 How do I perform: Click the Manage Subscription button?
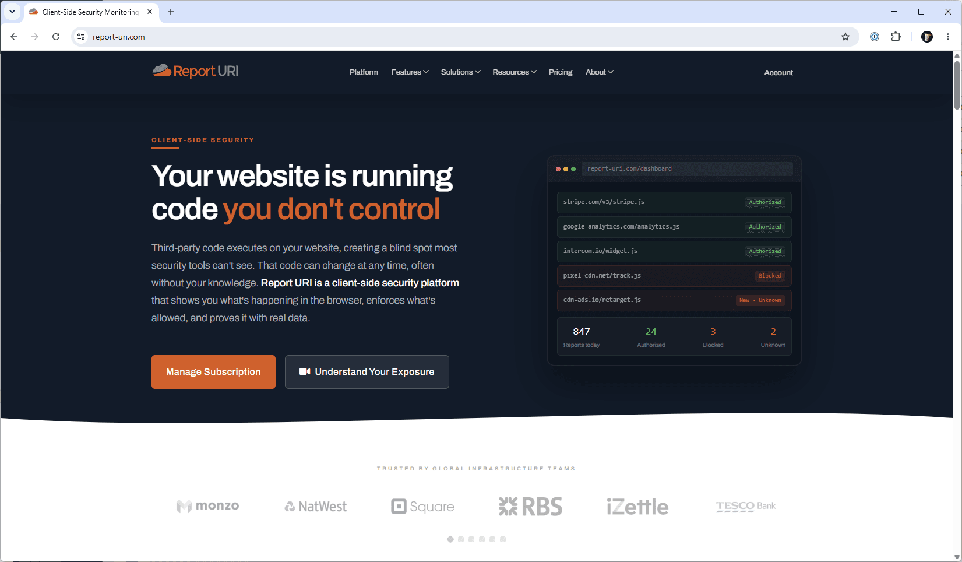213,372
